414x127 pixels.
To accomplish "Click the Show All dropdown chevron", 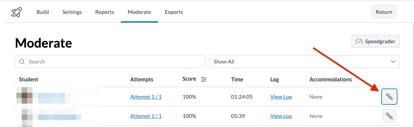I will tap(393, 61).
